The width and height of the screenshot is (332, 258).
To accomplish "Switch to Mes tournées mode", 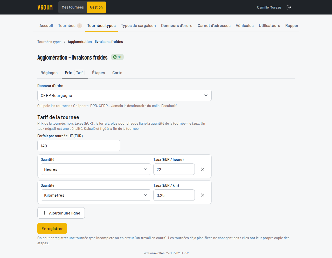I will tap(73, 7).
